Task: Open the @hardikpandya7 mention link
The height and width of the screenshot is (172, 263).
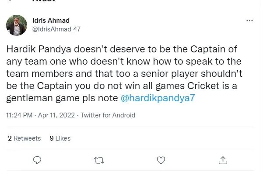Action: [x=158, y=98]
